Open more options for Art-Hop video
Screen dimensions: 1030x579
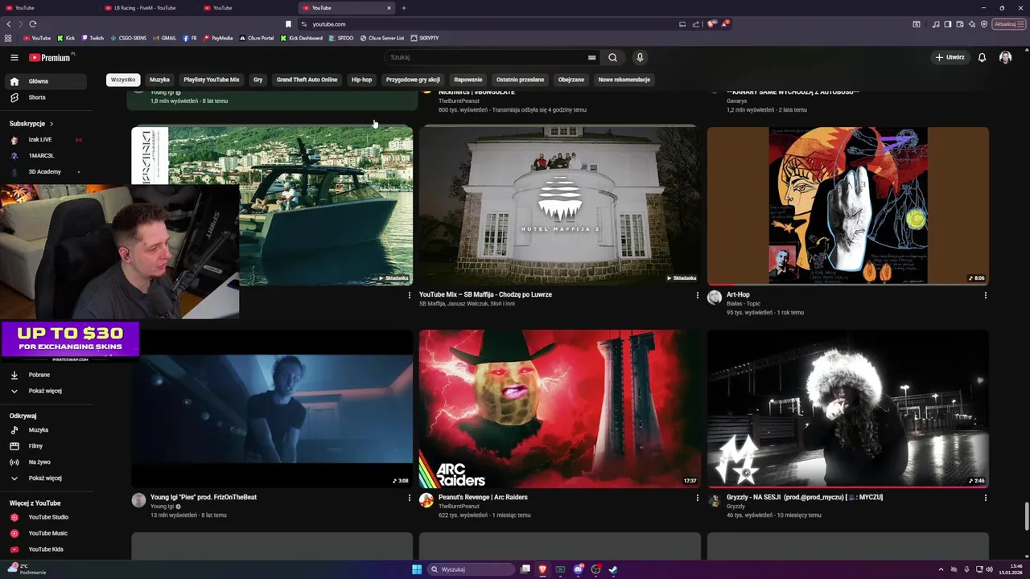click(985, 295)
